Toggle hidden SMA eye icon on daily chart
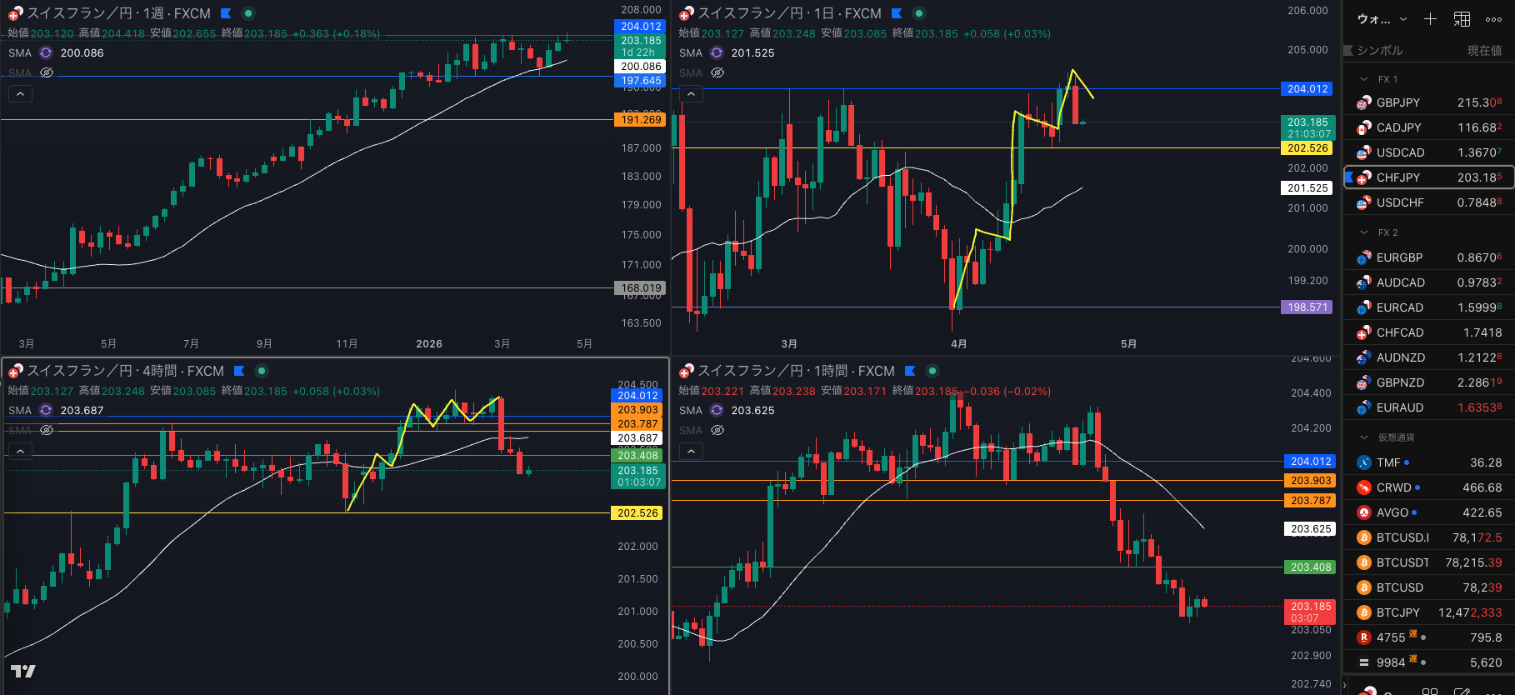This screenshot has height=695, width=1515. coord(717,72)
